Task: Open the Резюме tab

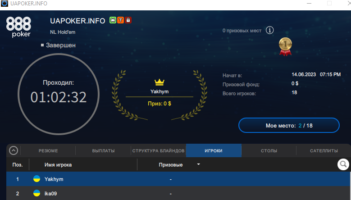Action: 48,150
